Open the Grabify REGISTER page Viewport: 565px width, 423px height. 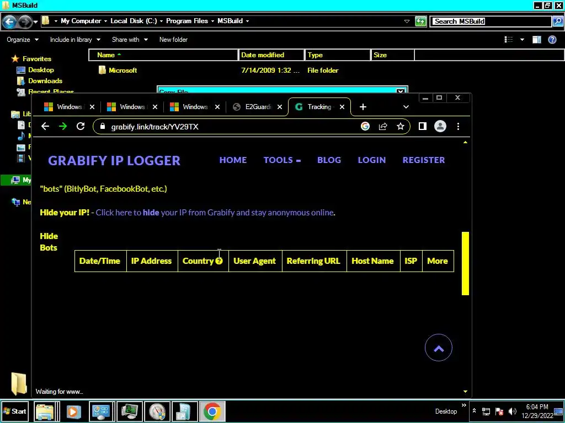(x=423, y=160)
